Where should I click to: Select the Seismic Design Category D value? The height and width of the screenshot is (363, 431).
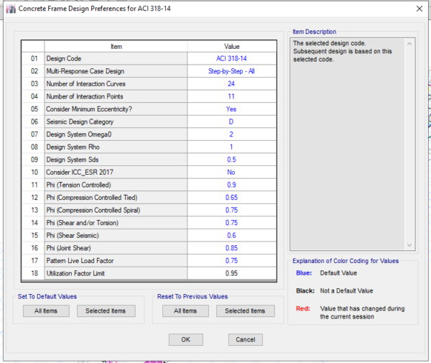(x=232, y=121)
